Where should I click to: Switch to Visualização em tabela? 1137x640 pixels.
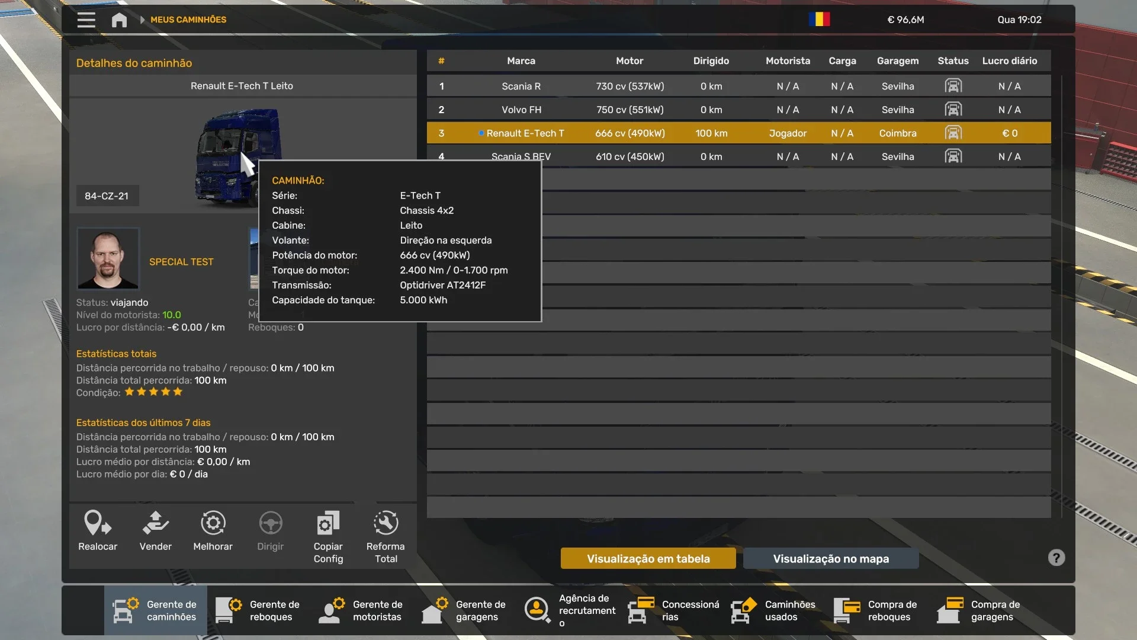(648, 558)
